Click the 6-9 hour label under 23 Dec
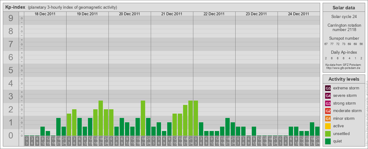This screenshot has height=149, width=368. [x=249, y=141]
